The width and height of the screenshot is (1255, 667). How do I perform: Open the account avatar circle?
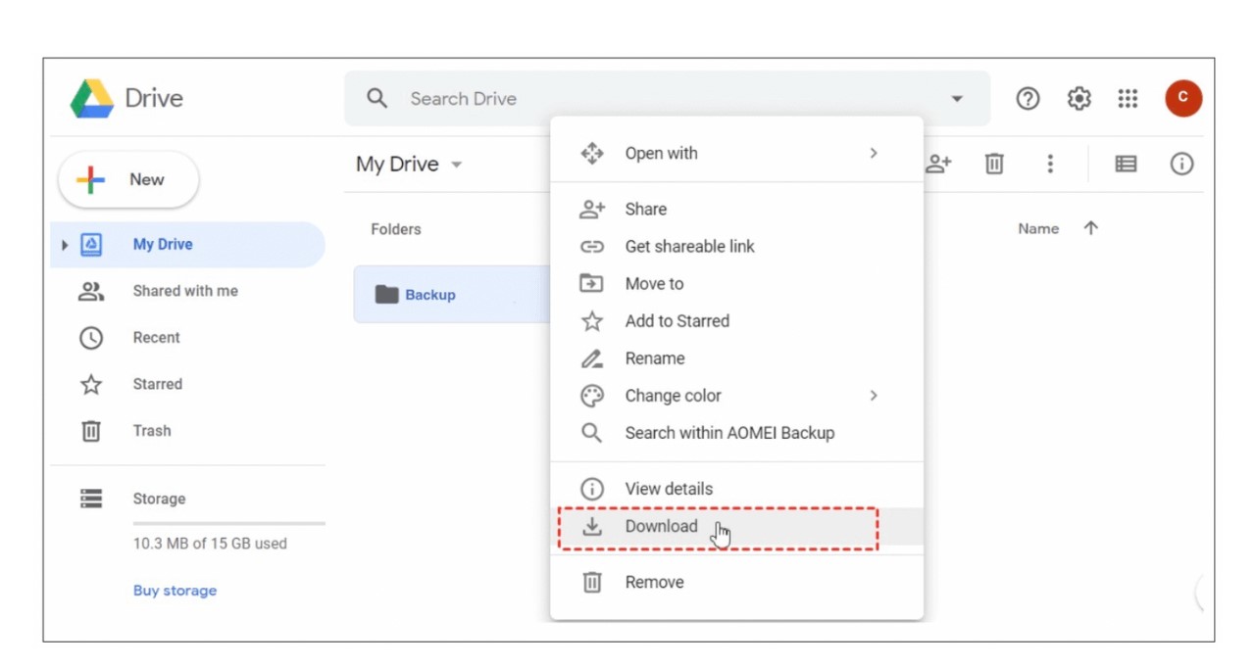[1183, 98]
